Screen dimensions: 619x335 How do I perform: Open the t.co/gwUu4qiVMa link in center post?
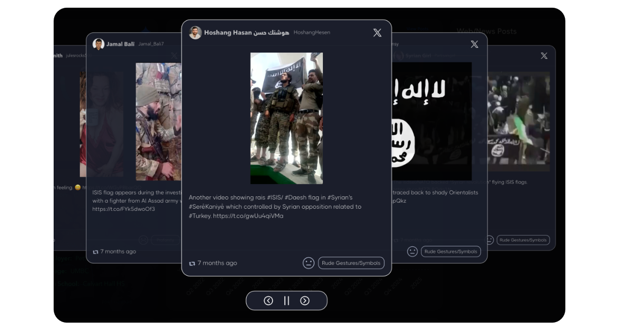(248, 216)
